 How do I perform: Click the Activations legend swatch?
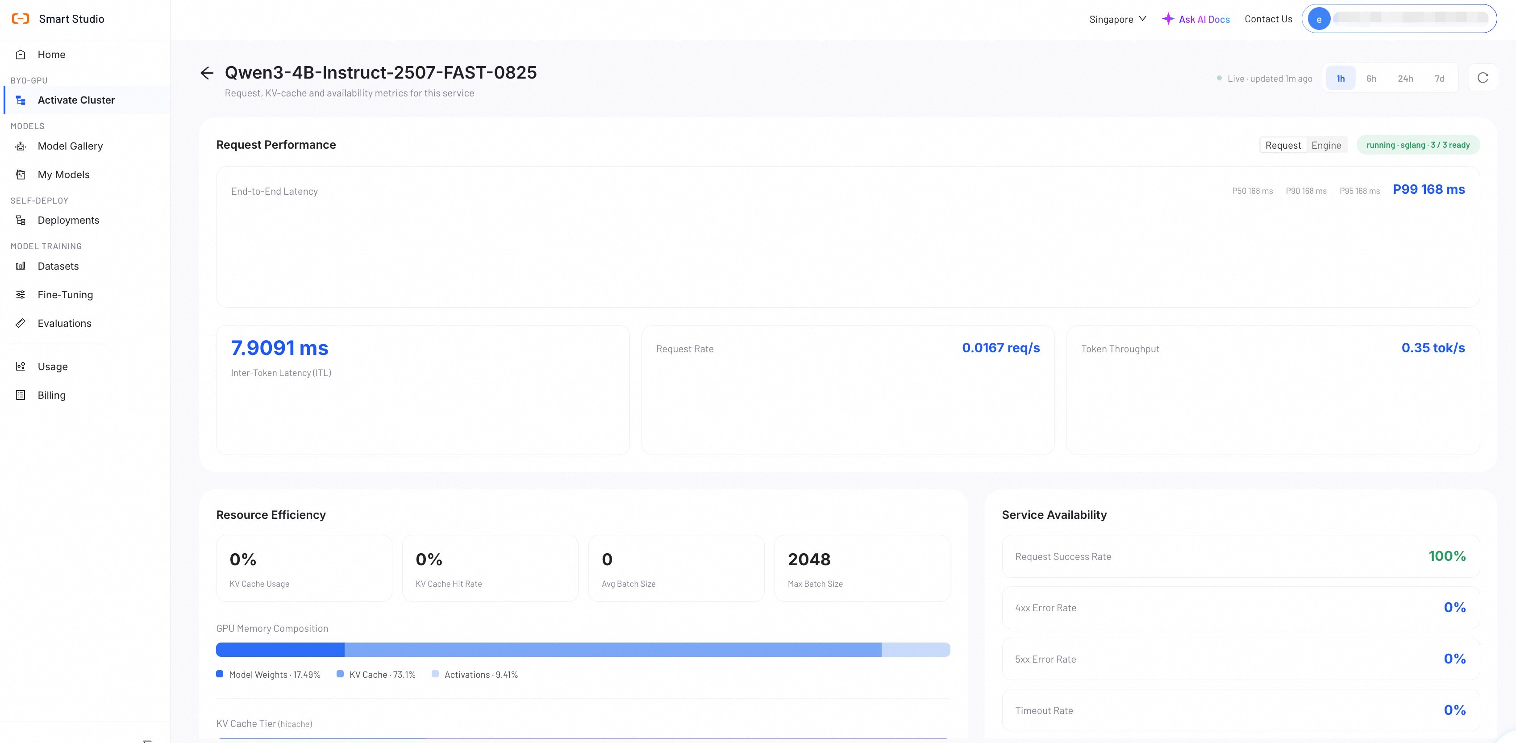point(435,674)
